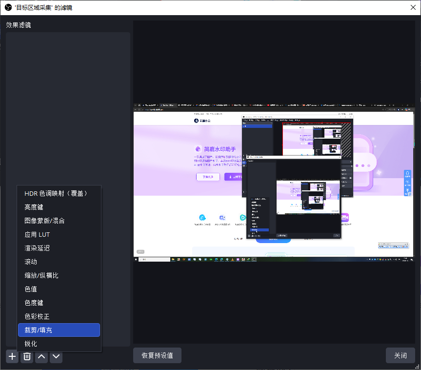Click the 关闭 button
The width and height of the screenshot is (421, 370).
[x=401, y=355]
